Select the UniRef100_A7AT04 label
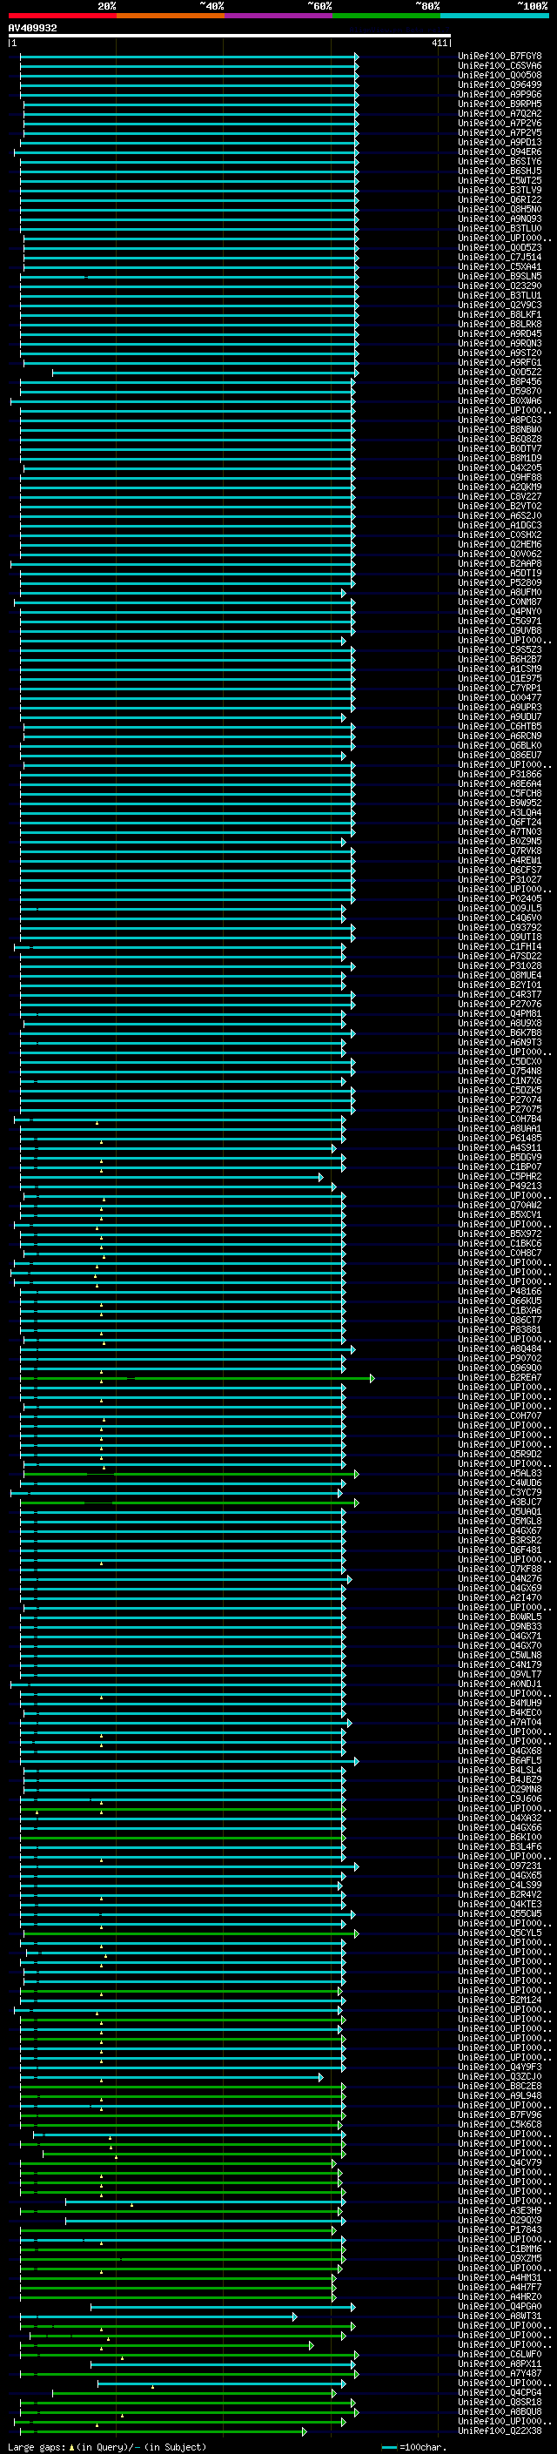 [x=500, y=1723]
